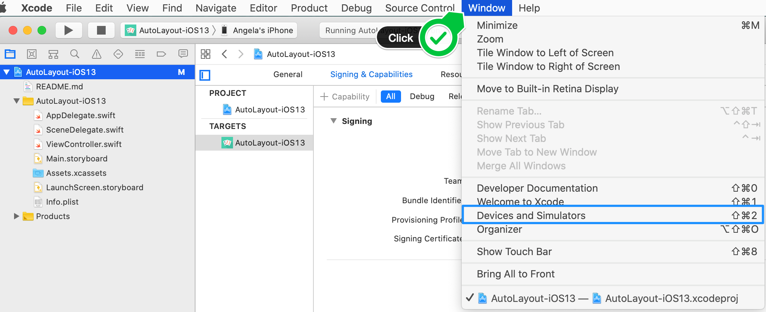Open the Product menu
Screen dimensions: 766x312
click(309, 8)
